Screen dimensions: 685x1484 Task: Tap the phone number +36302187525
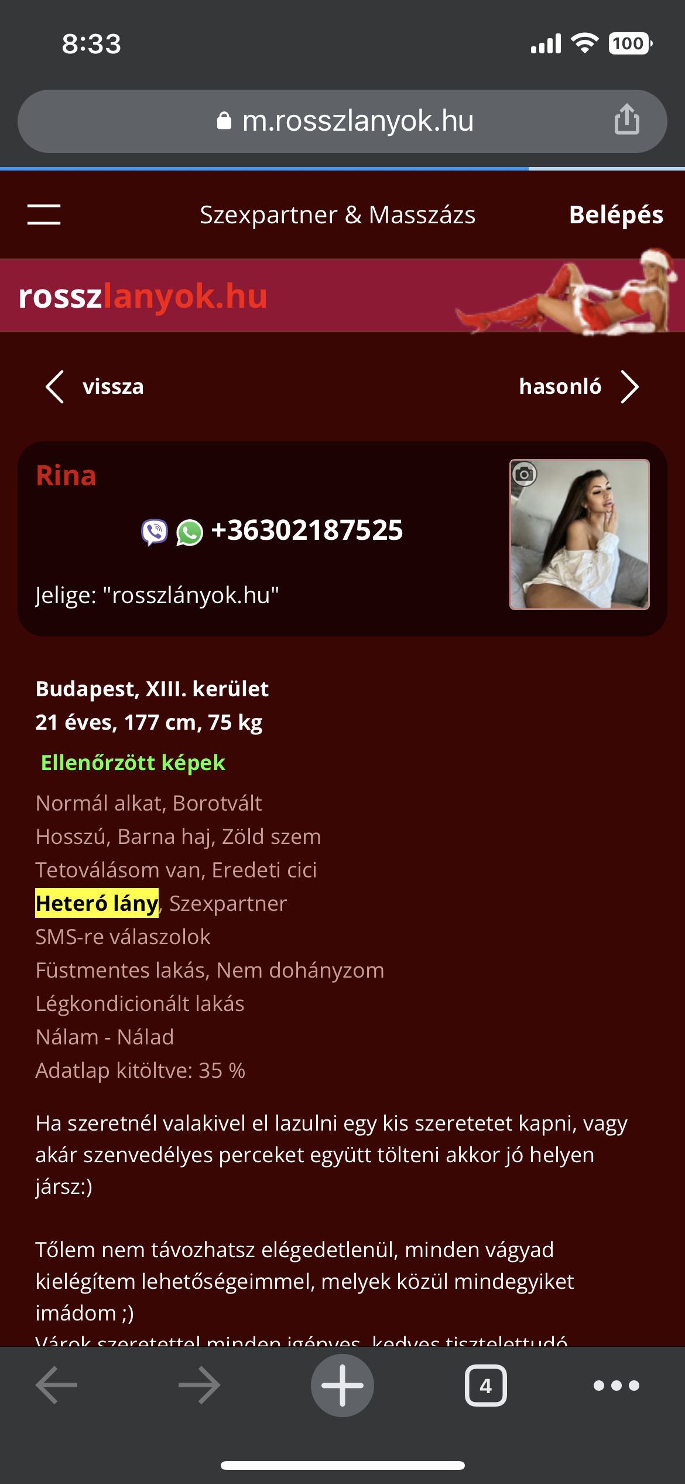point(307,530)
